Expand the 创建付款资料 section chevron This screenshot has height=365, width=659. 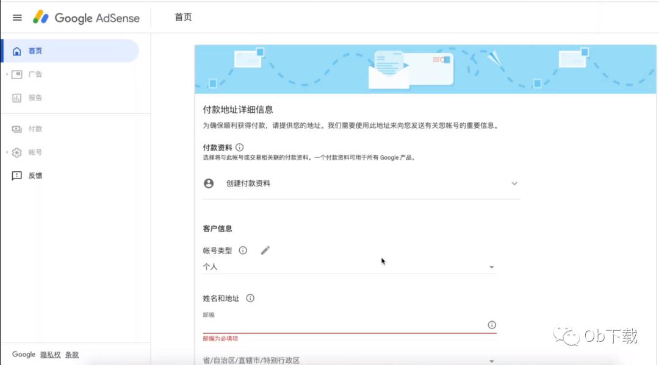click(x=514, y=183)
